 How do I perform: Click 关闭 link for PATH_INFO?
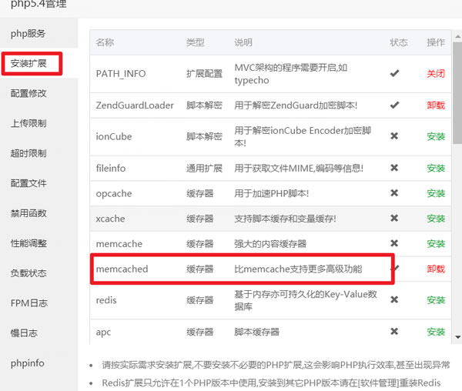435,74
